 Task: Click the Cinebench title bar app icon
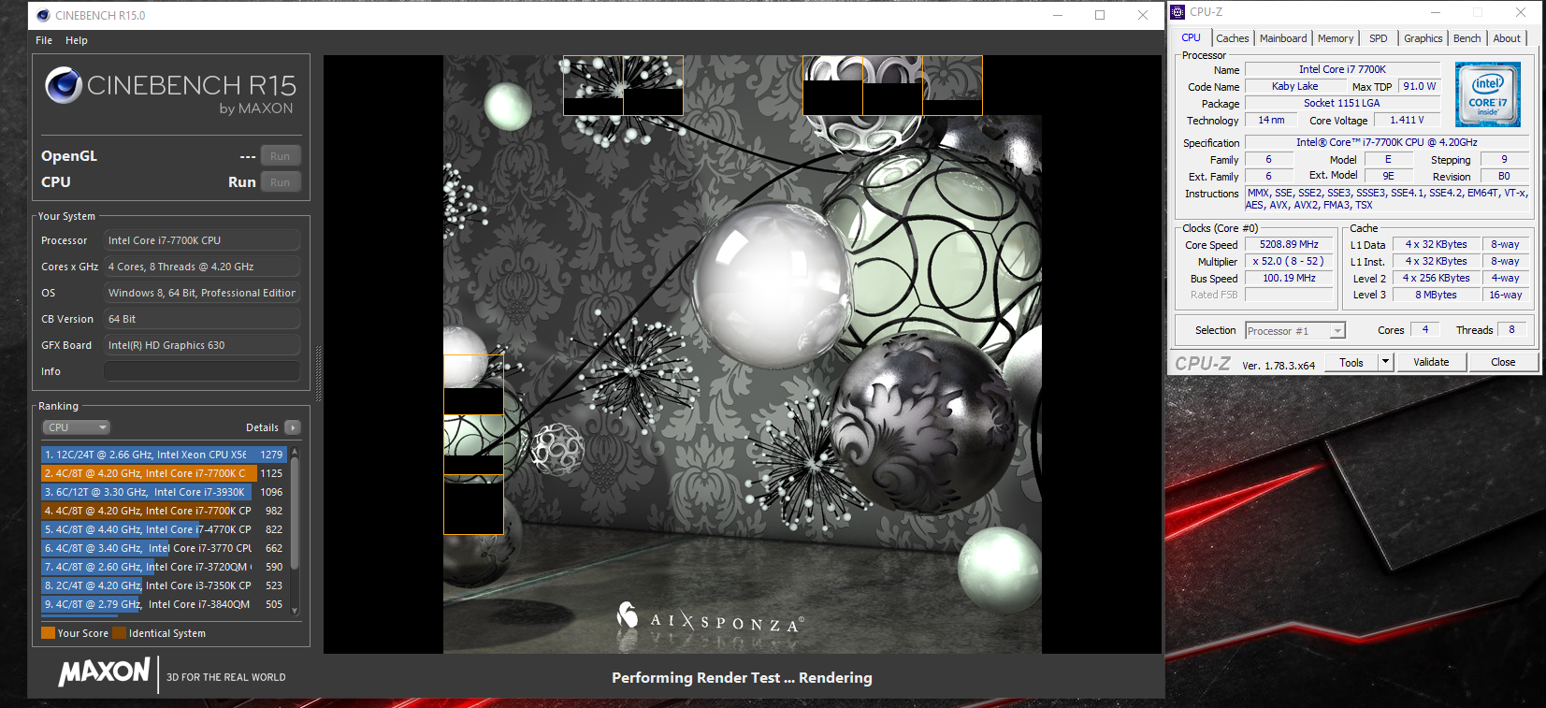pos(43,15)
